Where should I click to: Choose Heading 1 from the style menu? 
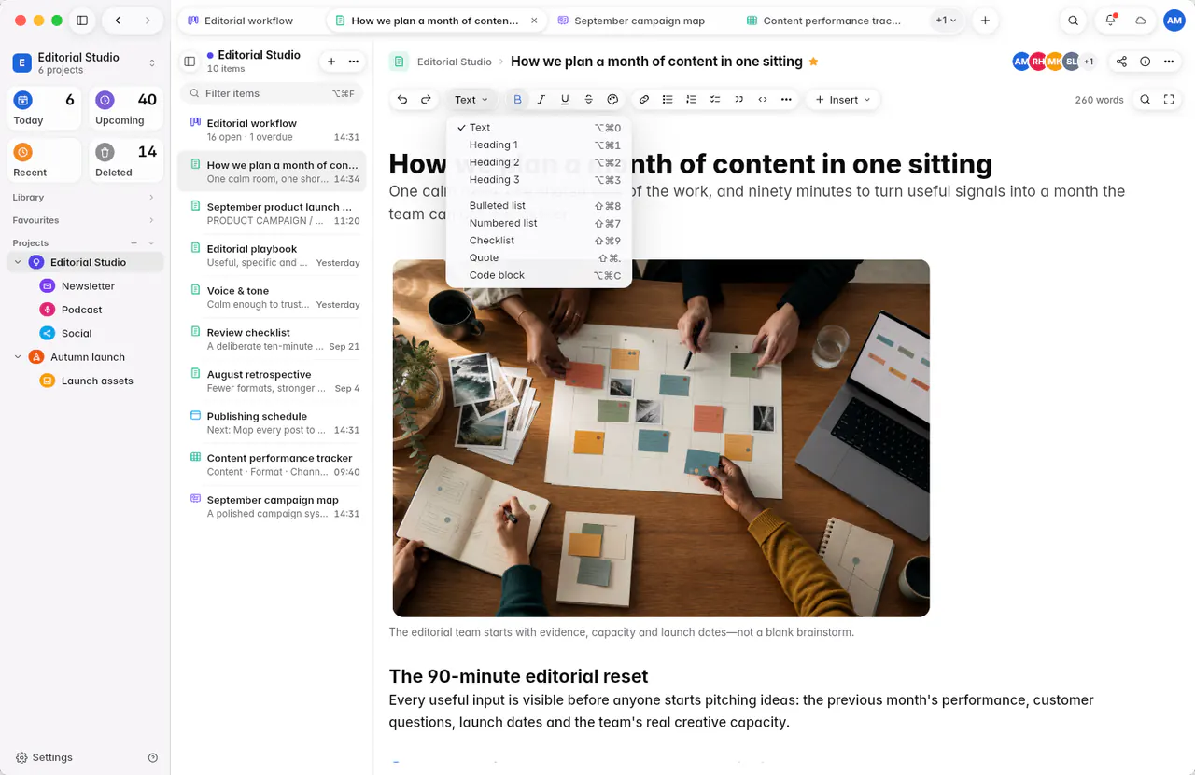tap(539, 145)
